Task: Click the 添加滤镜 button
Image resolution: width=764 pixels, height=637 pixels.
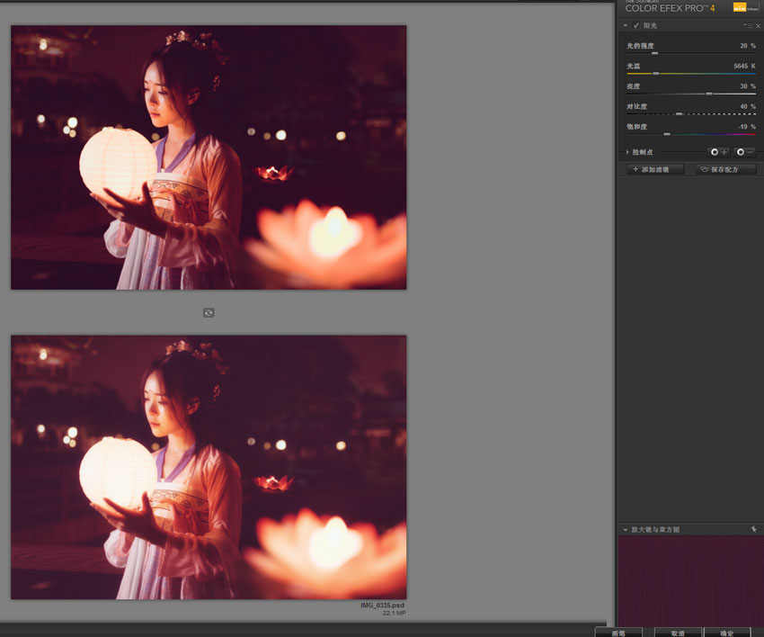Action: [655, 169]
